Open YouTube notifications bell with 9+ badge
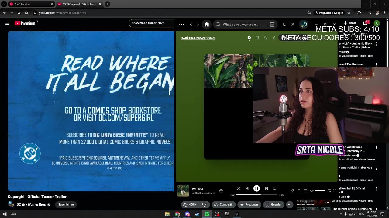The image size is (389, 218). [366, 23]
